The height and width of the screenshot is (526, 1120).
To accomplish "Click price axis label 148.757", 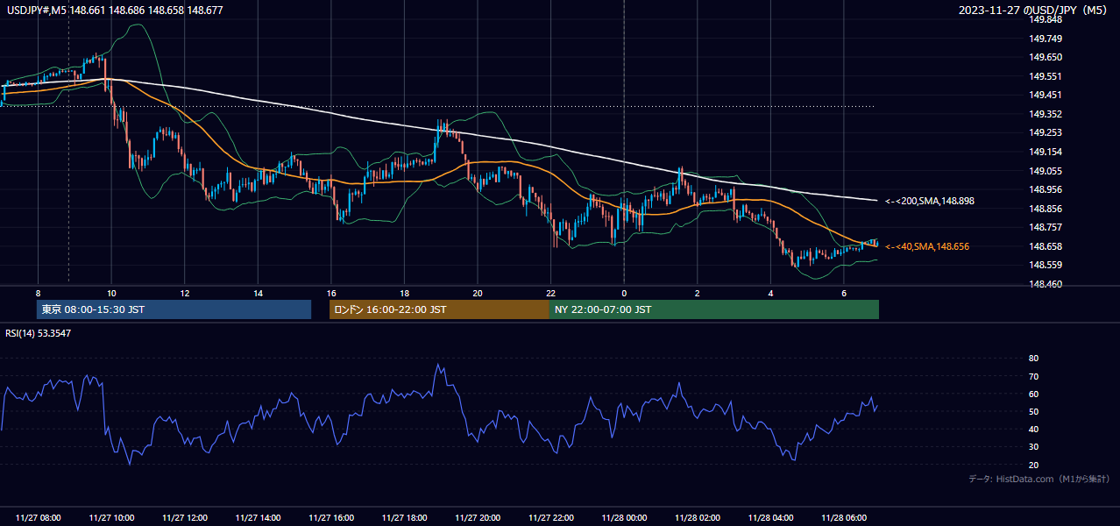I will [1046, 227].
